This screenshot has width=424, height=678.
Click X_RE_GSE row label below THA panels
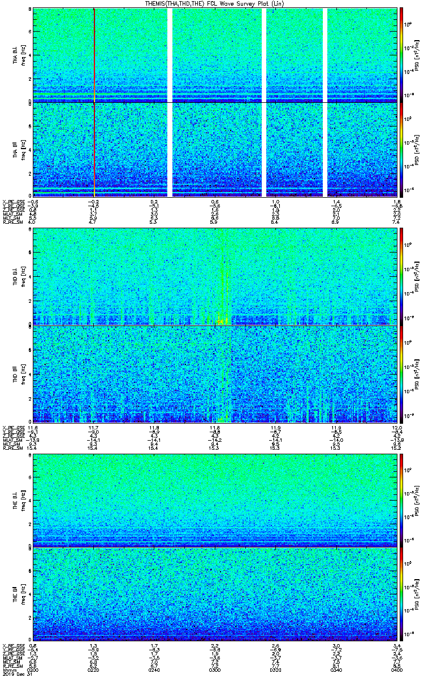pos(14,202)
